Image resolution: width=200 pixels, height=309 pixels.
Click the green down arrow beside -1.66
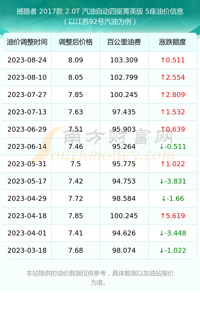pos(164,199)
